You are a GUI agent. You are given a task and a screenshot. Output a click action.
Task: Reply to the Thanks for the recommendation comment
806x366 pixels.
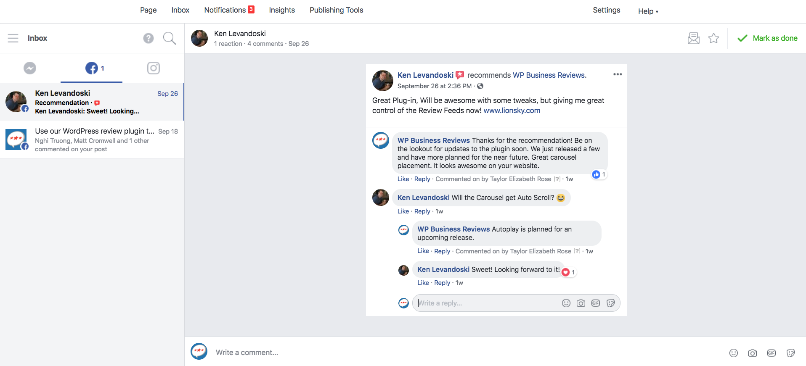click(x=422, y=179)
